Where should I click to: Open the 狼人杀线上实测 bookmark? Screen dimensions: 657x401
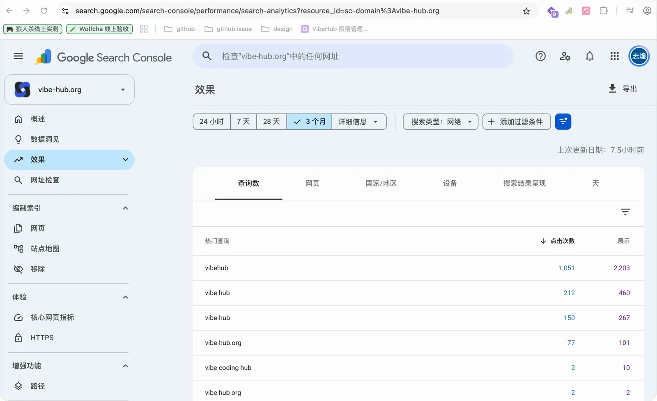click(33, 29)
